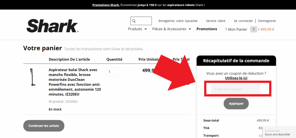Click the vacuum product thumbnail
Viewport: 296px width, 138px height.
(33, 78)
